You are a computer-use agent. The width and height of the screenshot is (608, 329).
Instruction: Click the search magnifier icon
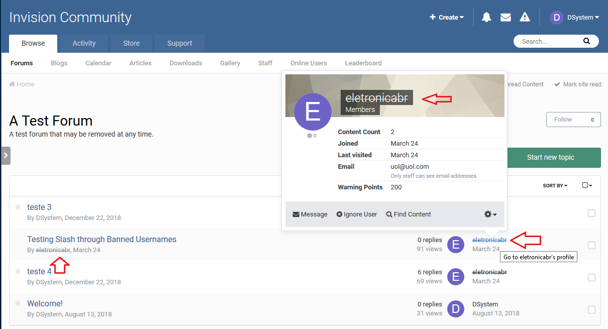[586, 41]
